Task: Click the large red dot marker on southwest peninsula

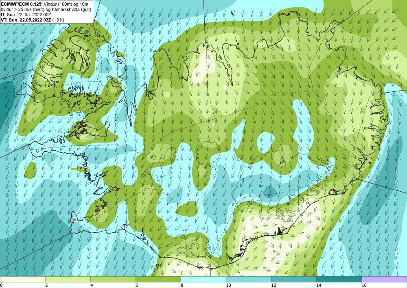Action: 74,220
